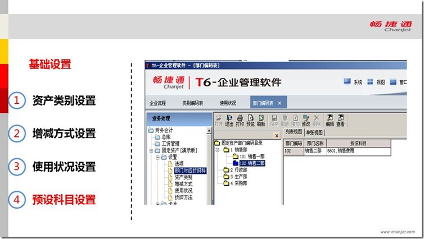Select the 6601,销售费用 table cell
The width and height of the screenshot is (424, 239).
359,151
